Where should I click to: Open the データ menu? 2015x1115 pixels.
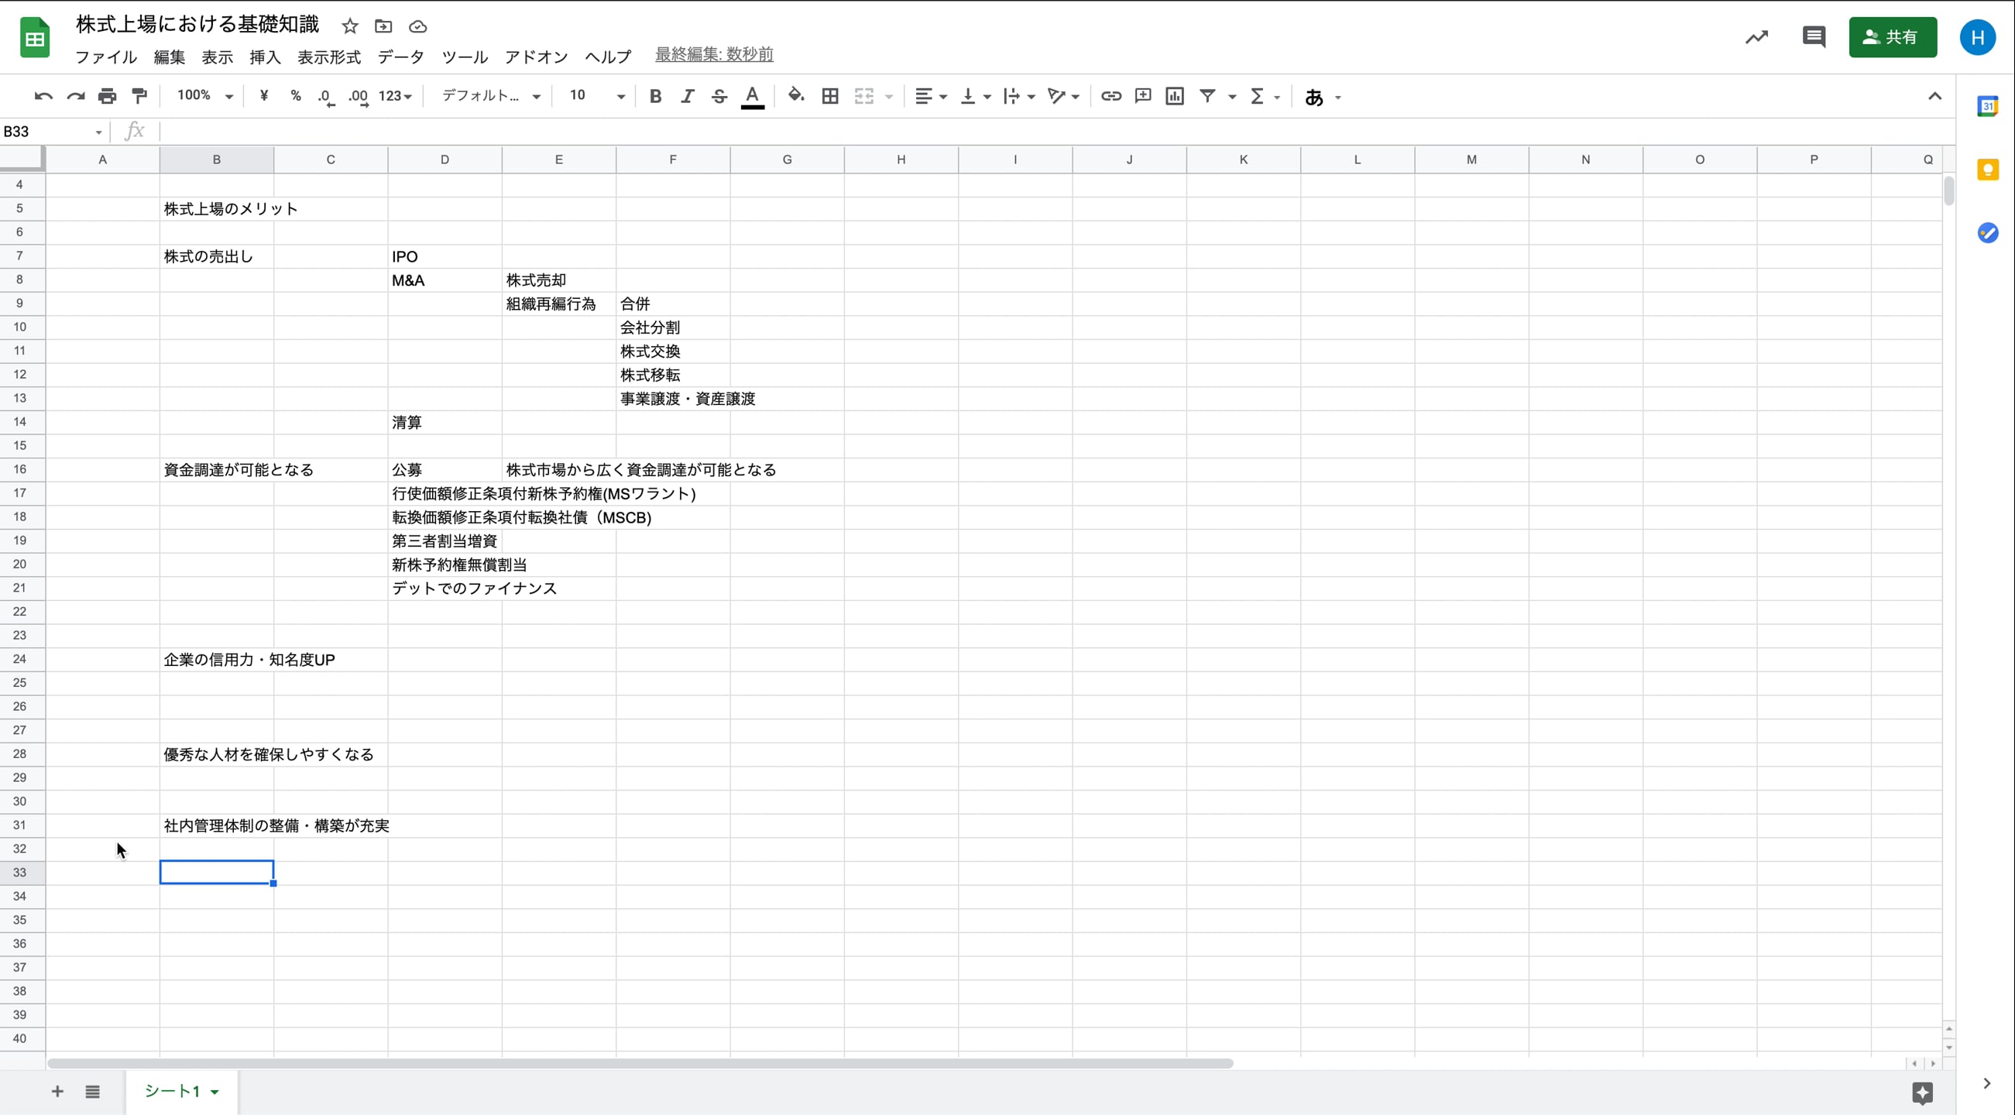pyautogui.click(x=400, y=57)
